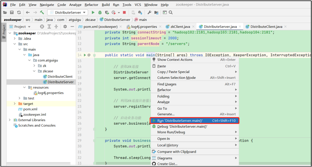Click the green Run button in toolbar

(93, 12)
